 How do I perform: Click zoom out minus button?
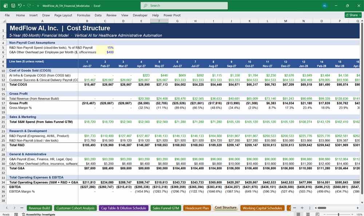click(324, 215)
